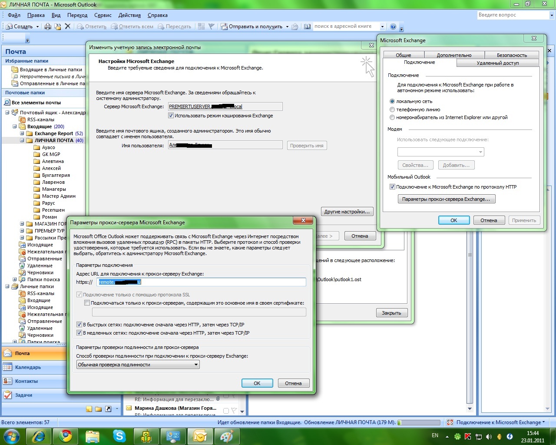Click OK in Microsoft Exchange dialog
The width and height of the screenshot is (556, 445).
point(454,220)
